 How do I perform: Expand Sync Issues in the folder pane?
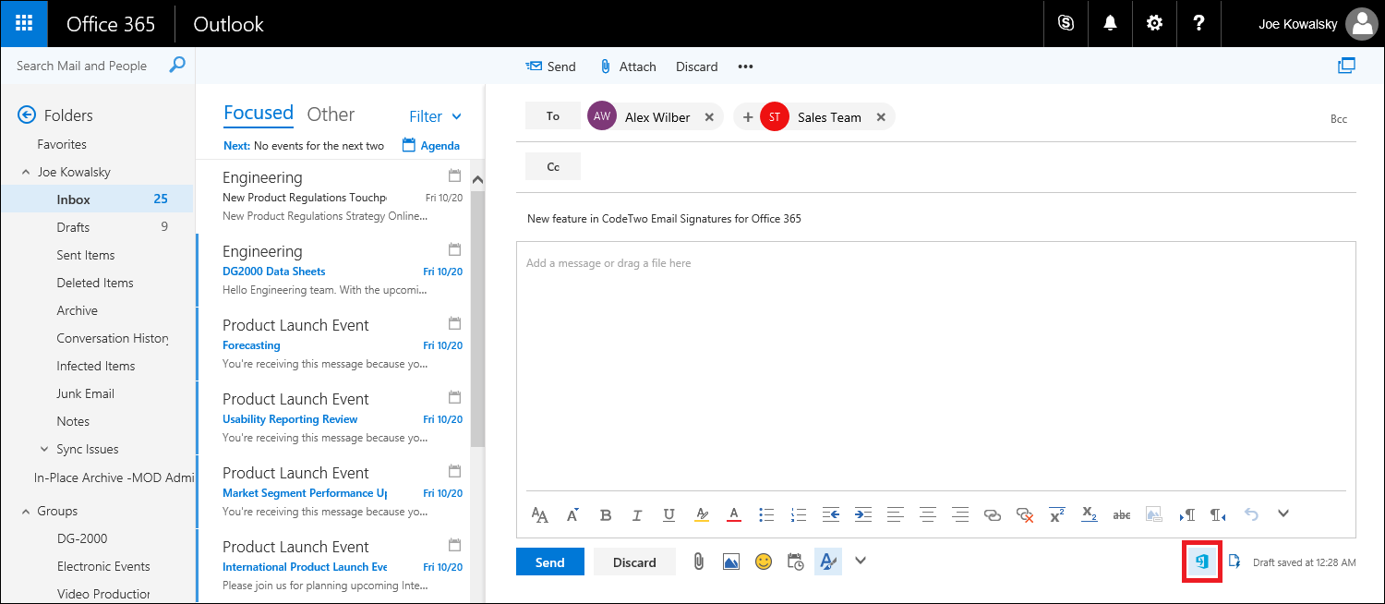[x=42, y=449]
